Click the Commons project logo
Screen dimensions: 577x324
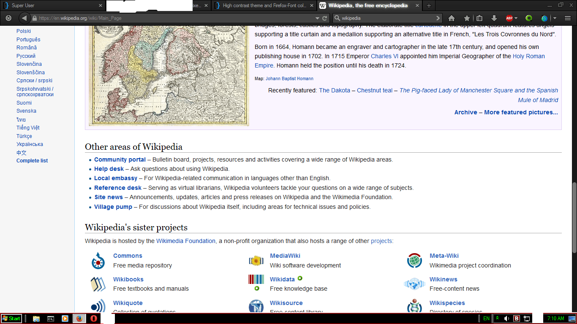(98, 261)
